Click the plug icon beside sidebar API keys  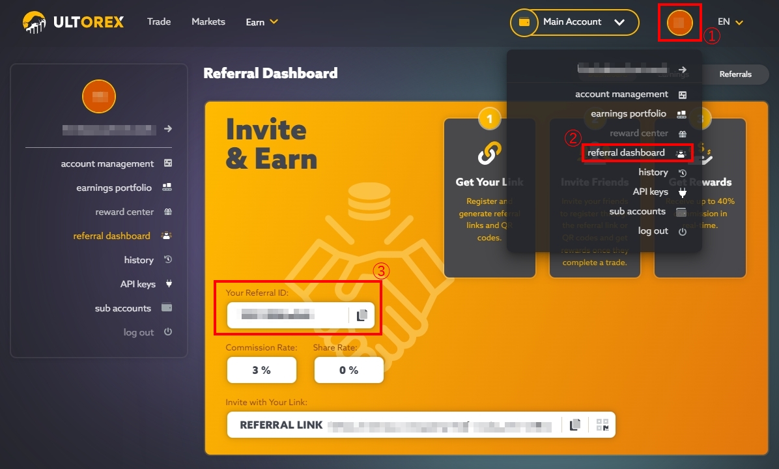(169, 284)
